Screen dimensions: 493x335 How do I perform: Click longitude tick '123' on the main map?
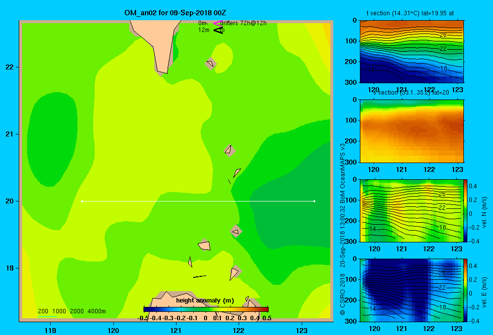pyautogui.click(x=302, y=330)
